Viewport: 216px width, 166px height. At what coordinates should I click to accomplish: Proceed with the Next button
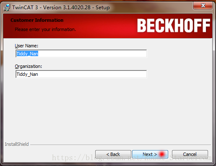point(150,154)
